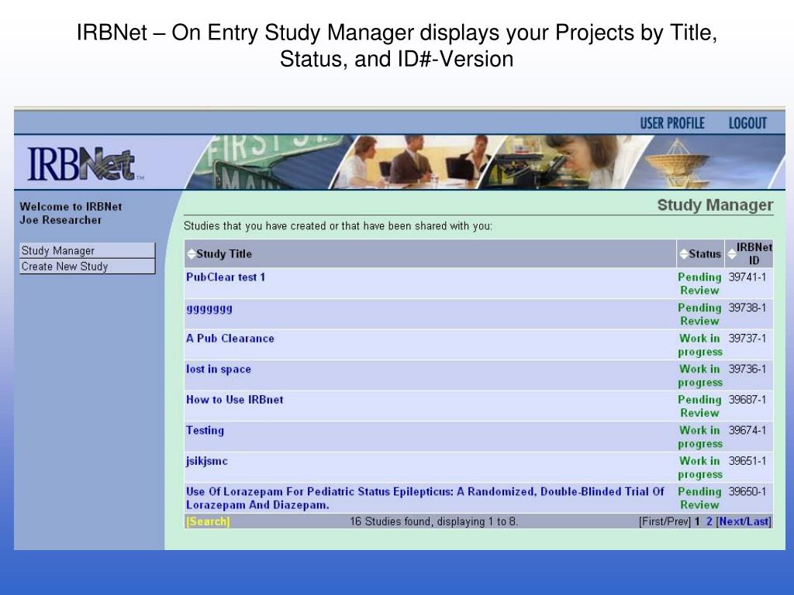This screenshot has width=794, height=595.
Task: Sort by IRBNet ID arrows icon
Action: tap(732, 254)
